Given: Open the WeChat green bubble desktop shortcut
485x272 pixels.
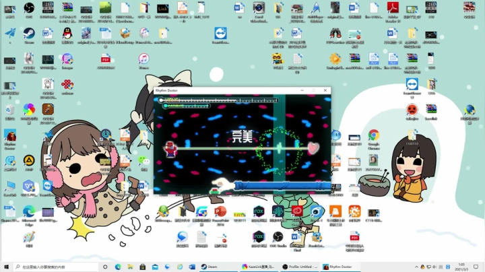Looking at the screenshot, I should click(x=144, y=161).
